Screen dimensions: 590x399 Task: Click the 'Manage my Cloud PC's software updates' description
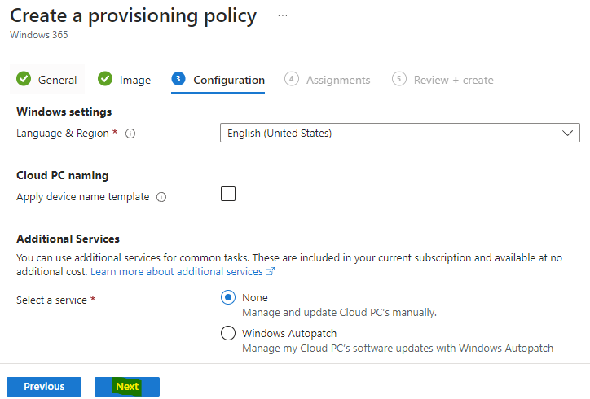(x=398, y=349)
